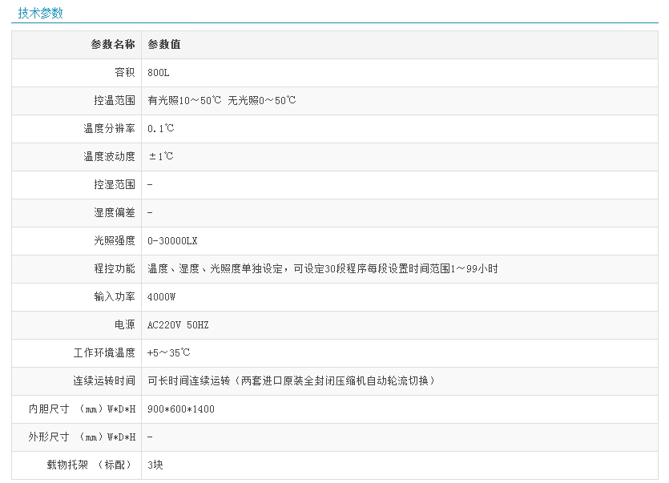Click the AC220V 50HZ power supply value
This screenshot has height=483, width=669.
tap(178, 325)
